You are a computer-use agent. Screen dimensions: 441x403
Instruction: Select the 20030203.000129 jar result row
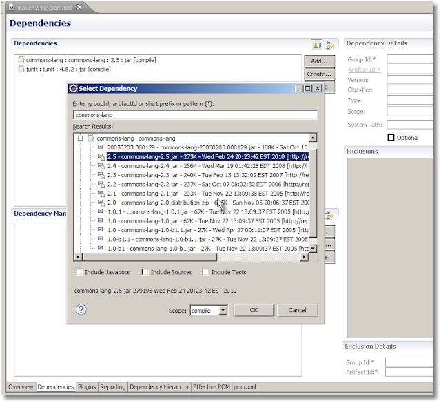tap(207, 147)
